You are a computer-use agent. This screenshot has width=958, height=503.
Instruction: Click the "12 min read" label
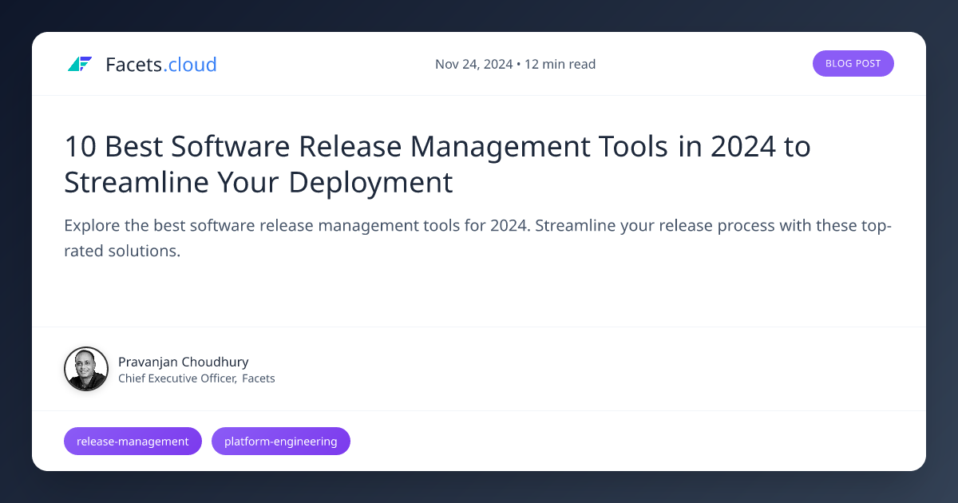pyautogui.click(x=560, y=65)
